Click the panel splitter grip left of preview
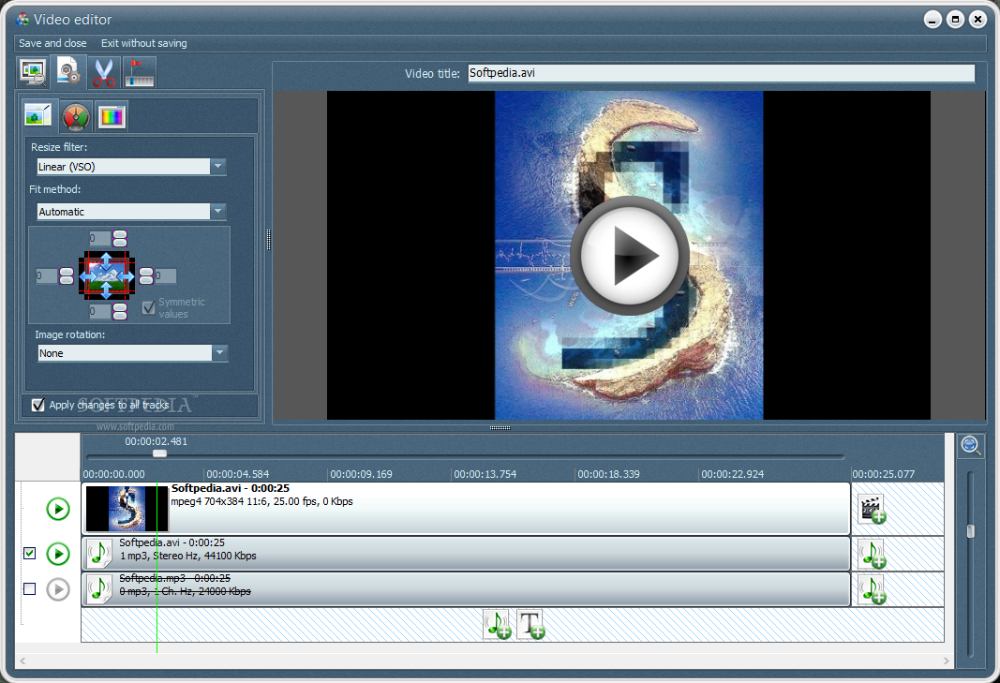Screen dimensions: 1000x683 click(x=268, y=240)
